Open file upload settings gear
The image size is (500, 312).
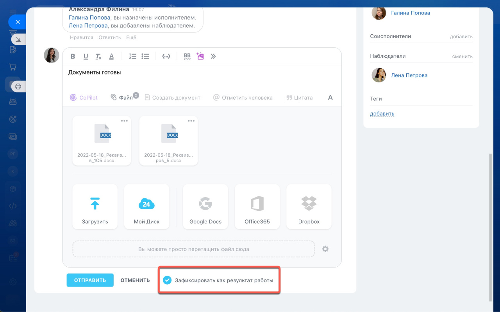tap(325, 249)
